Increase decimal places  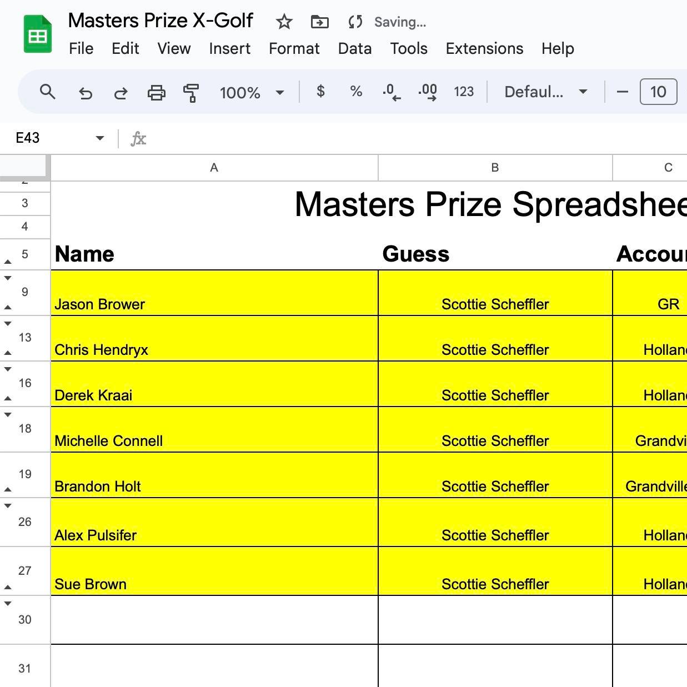(x=428, y=92)
